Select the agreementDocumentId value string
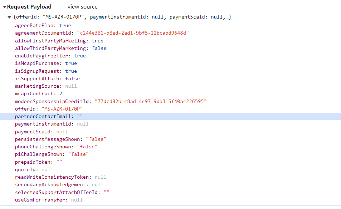This screenshot has width=341, height=209. 133,33
